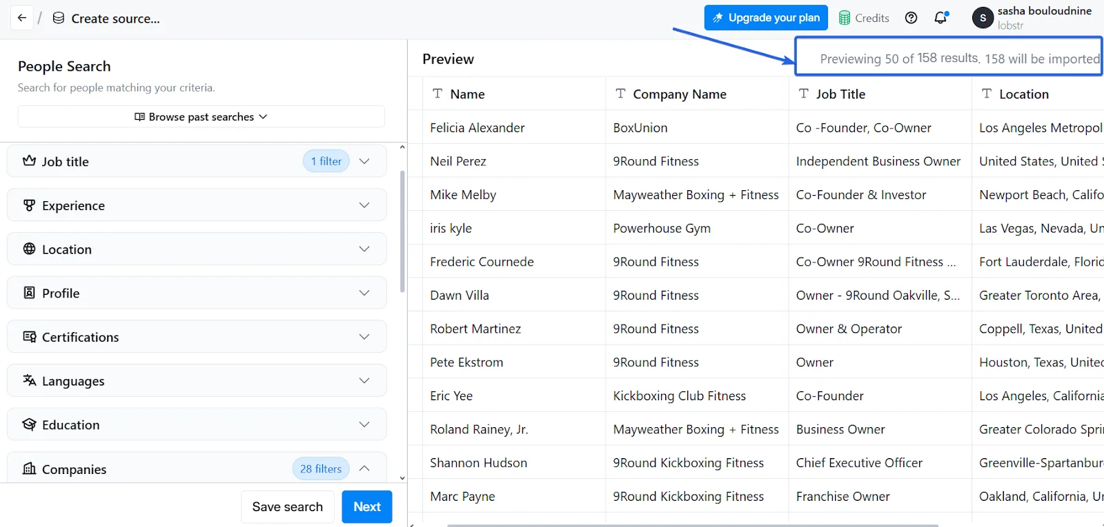Click the BoxUnion company cell
The image size is (1104, 527).
click(x=697, y=127)
